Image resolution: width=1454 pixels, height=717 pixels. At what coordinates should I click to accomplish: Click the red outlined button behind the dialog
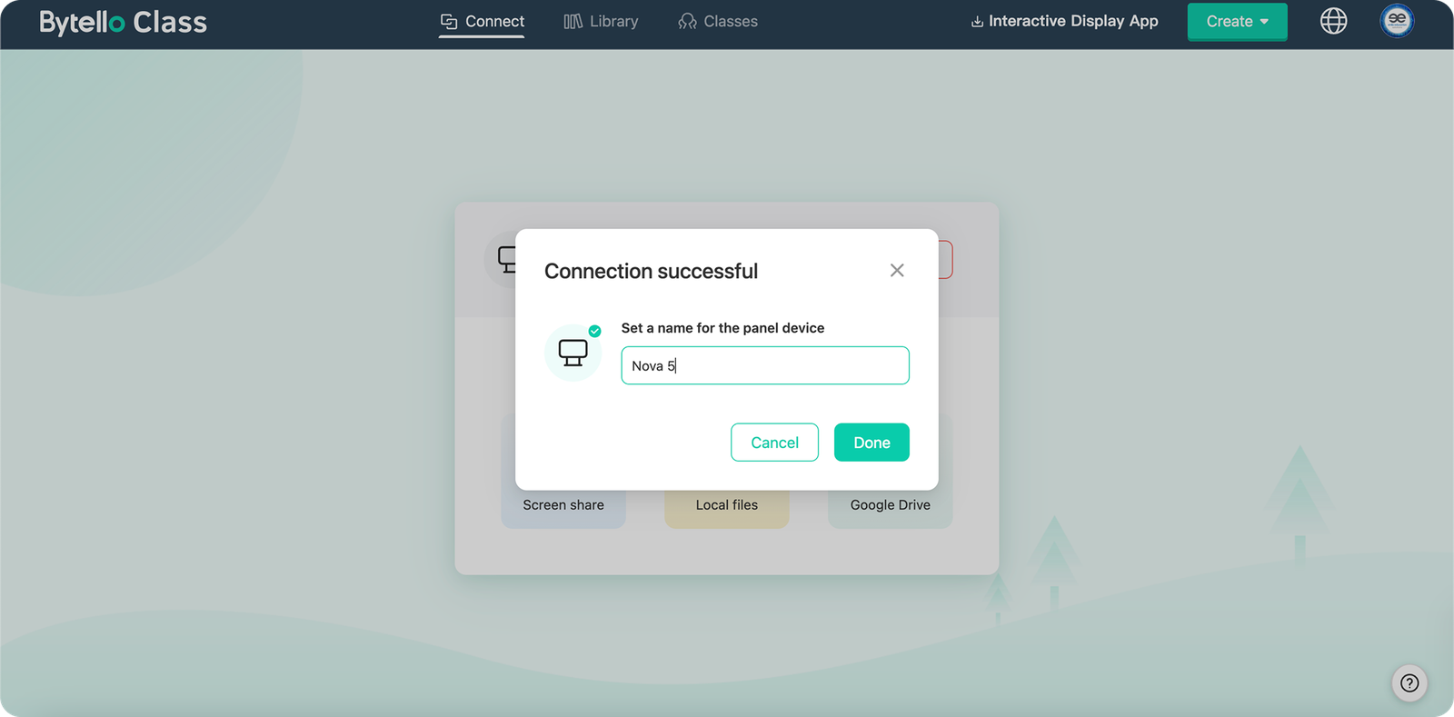pyautogui.click(x=946, y=260)
